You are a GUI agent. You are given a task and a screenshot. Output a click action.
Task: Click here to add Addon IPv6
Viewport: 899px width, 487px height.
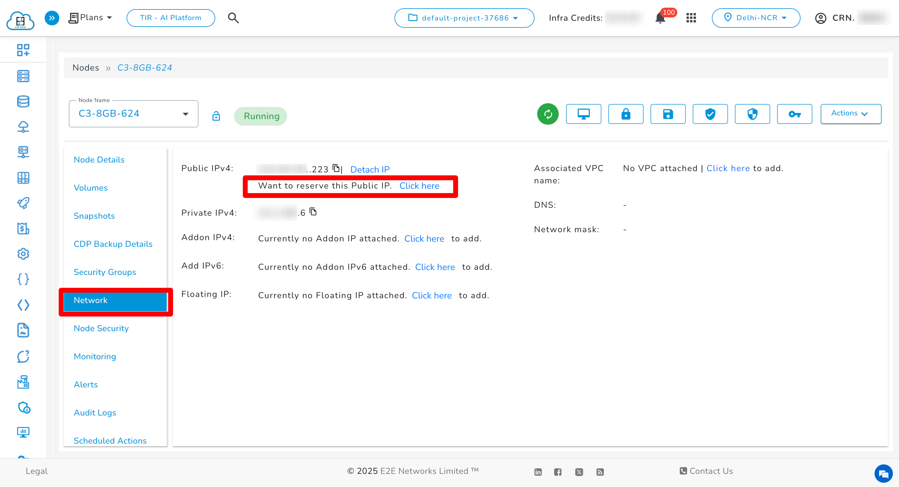435,267
